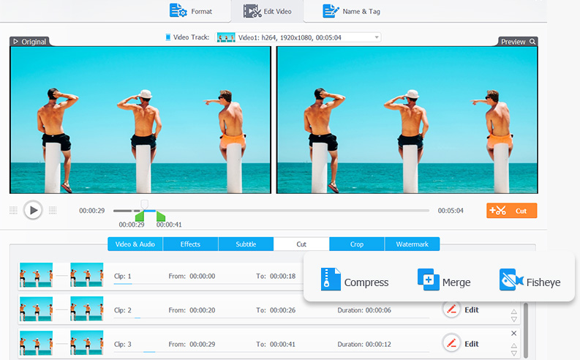Screen dimensions: 580x360
Task: Switch to the Watermark tab
Action: tap(412, 244)
